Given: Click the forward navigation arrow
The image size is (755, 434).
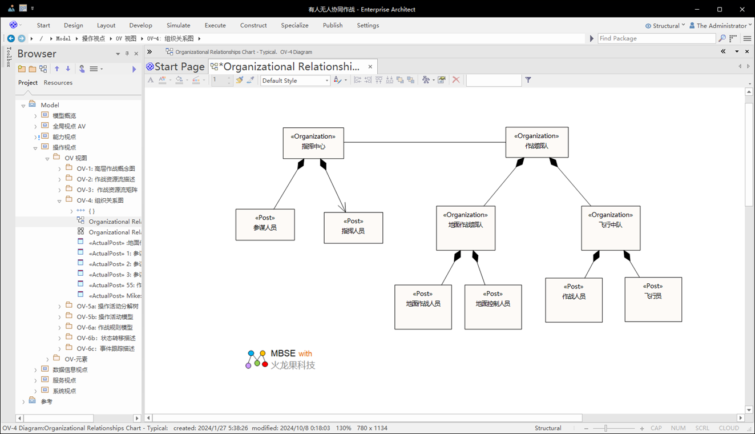Looking at the screenshot, I should (x=22, y=38).
